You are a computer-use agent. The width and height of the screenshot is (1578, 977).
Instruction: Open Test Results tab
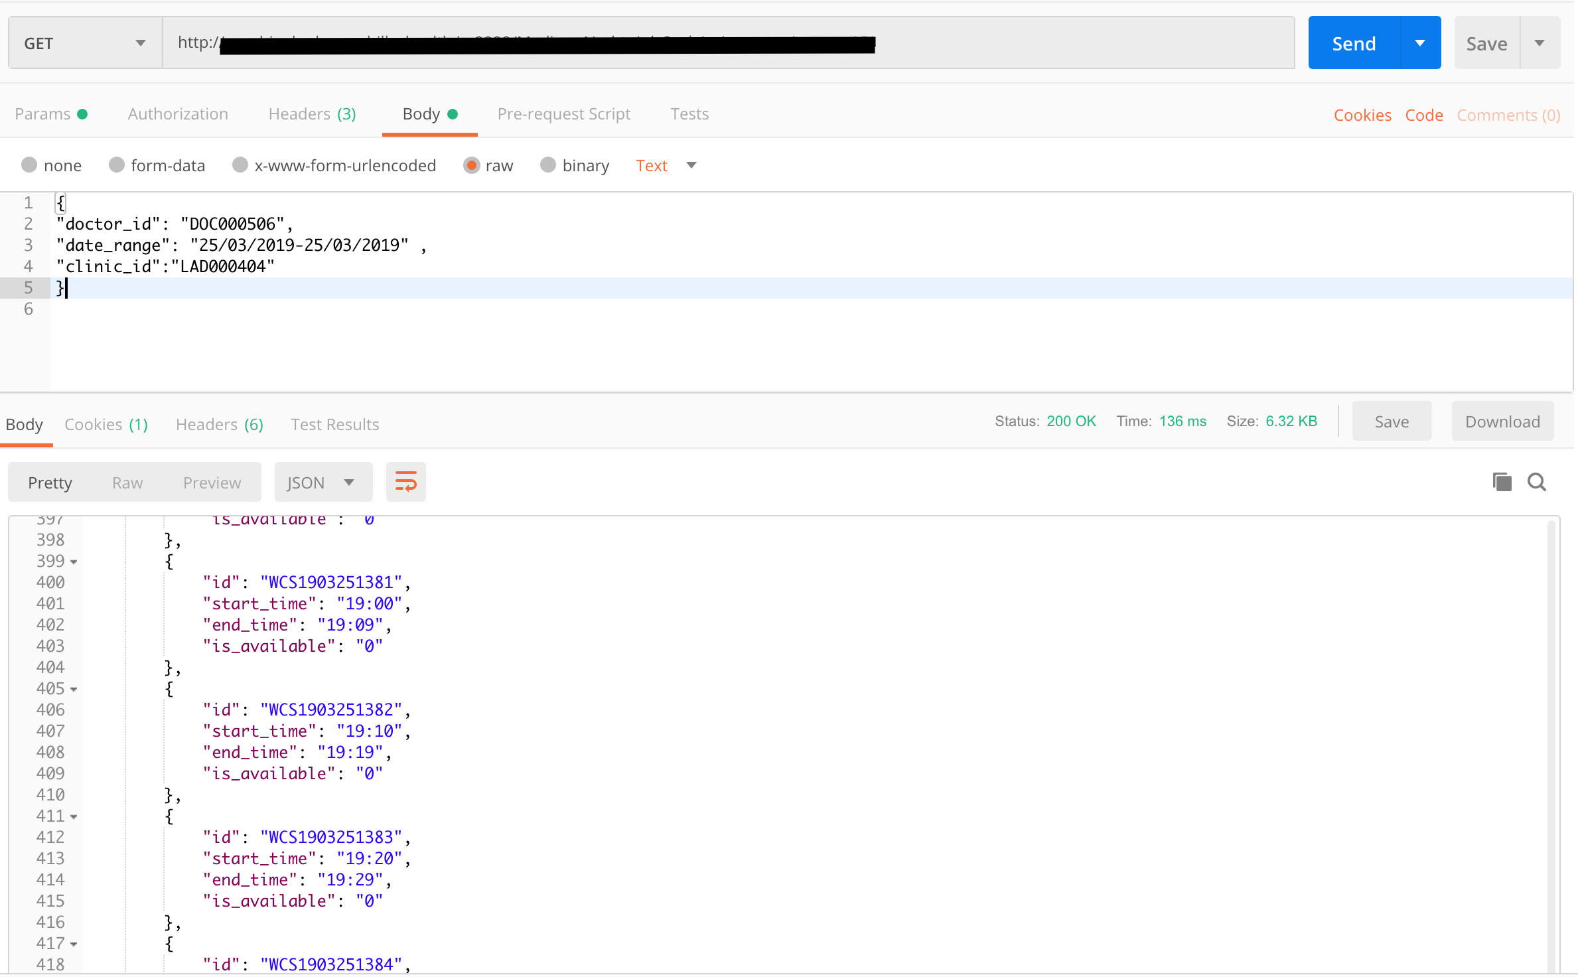click(x=335, y=424)
